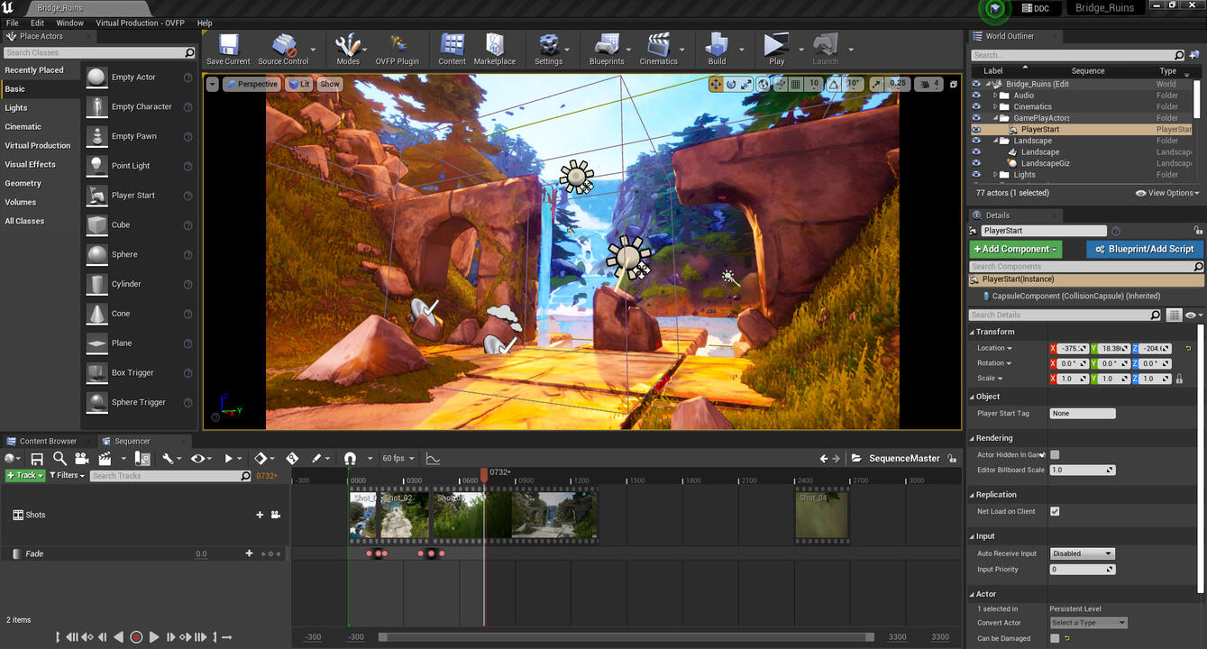1207x649 pixels.
Task: Click the Add Component button
Action: tap(1015, 249)
